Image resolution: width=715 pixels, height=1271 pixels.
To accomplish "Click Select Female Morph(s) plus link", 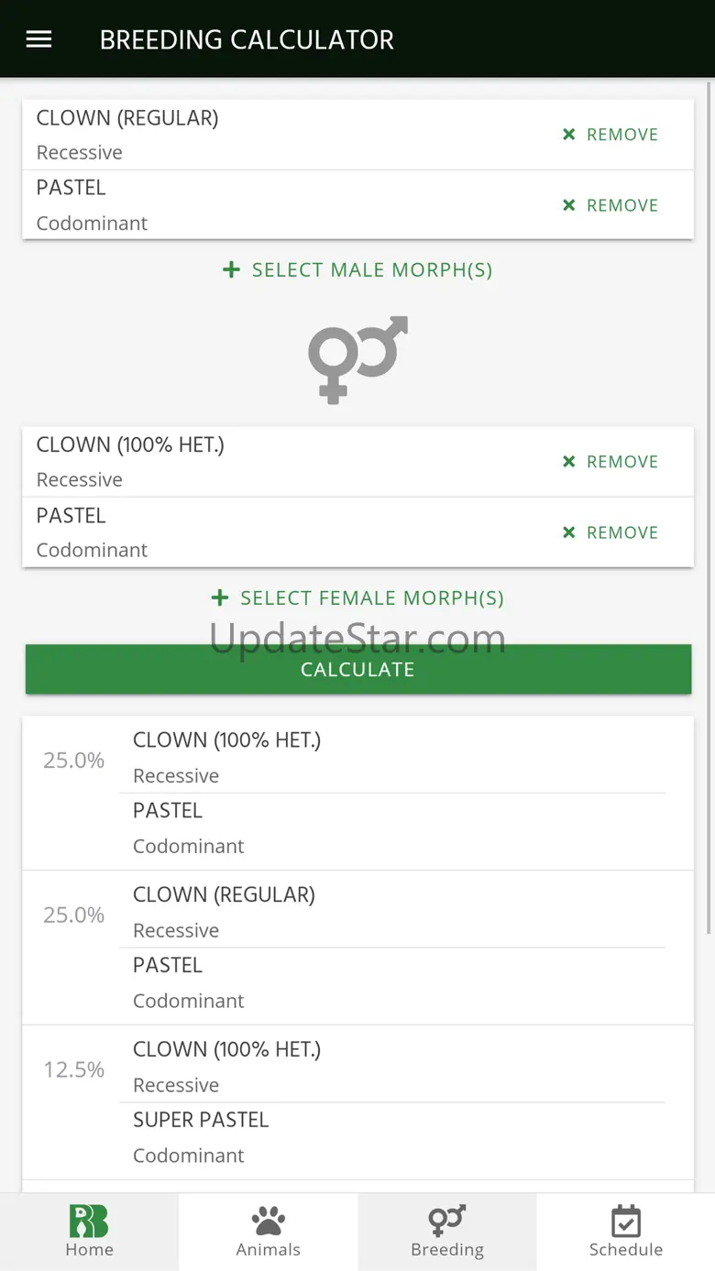I will (x=357, y=598).
